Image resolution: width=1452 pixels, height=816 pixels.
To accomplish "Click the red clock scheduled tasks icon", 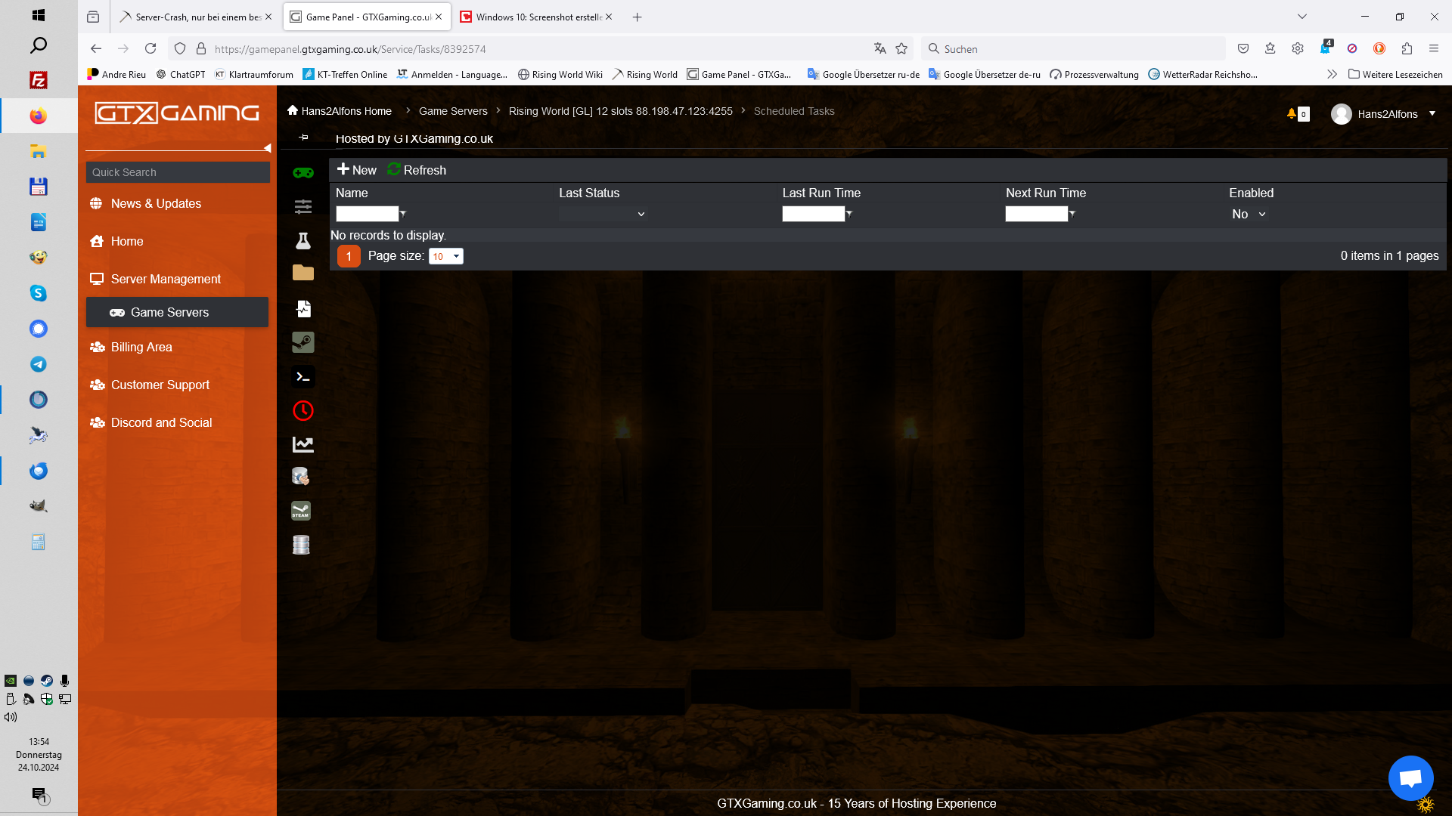I will [x=303, y=410].
